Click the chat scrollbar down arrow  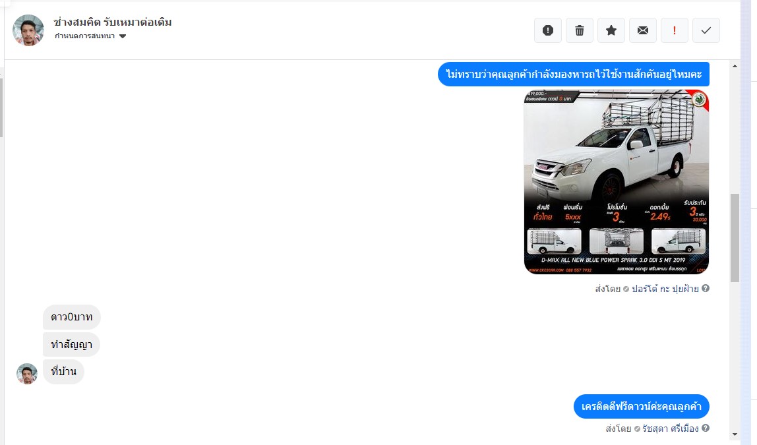pos(735,434)
